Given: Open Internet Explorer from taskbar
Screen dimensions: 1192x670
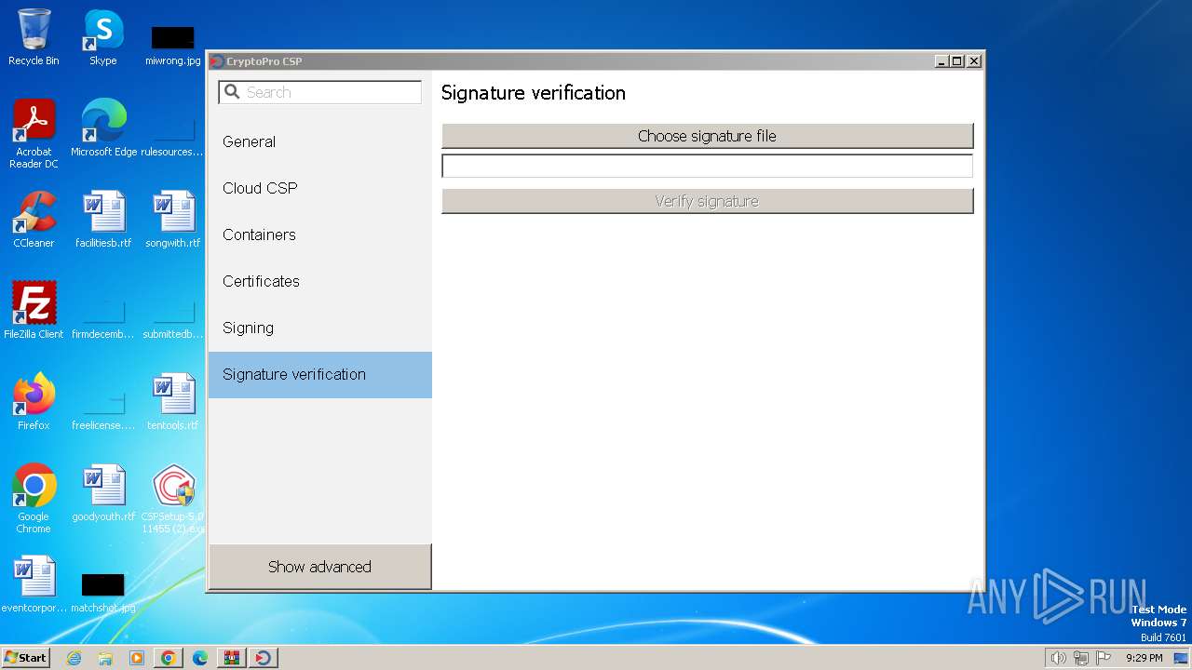Looking at the screenshot, I should 74,658.
